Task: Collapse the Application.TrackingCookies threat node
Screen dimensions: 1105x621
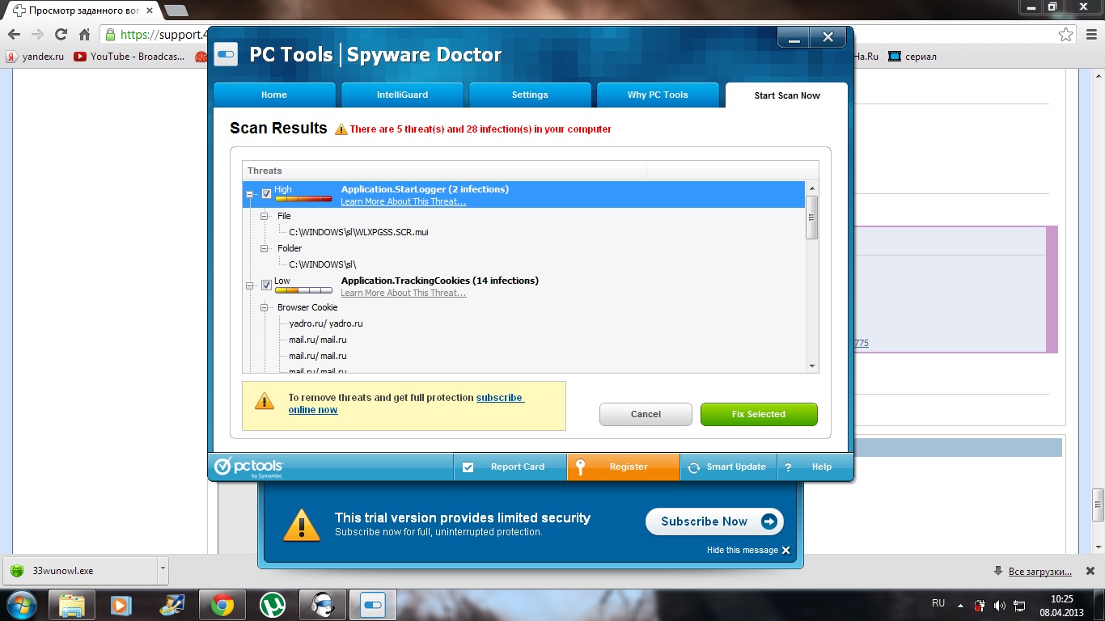Action: 250,285
